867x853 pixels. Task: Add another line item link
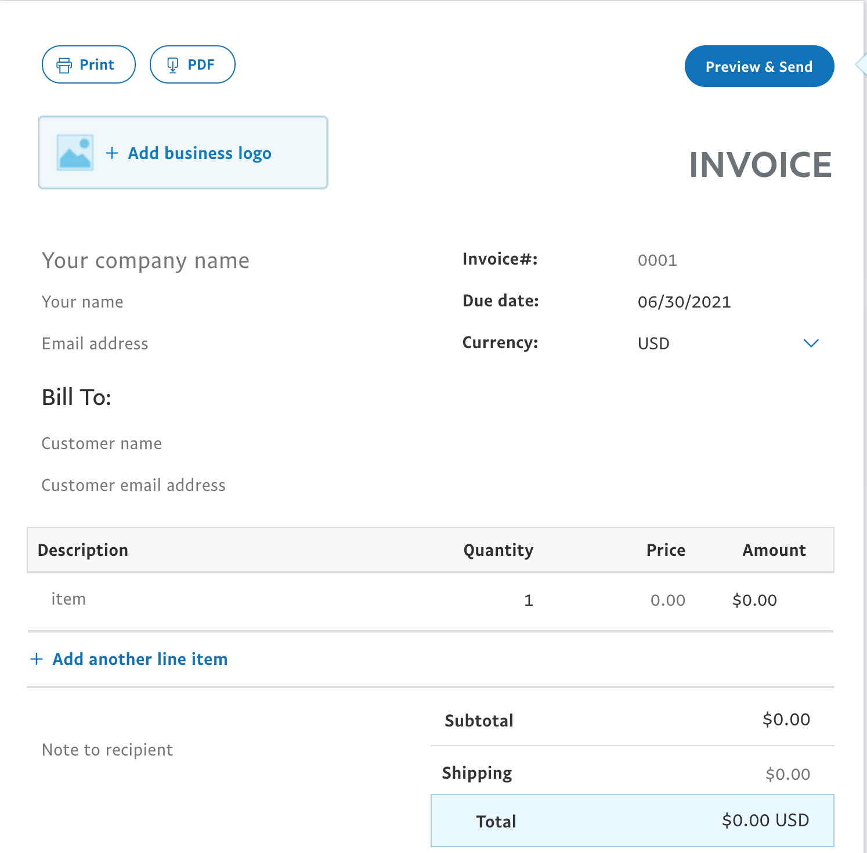[140, 659]
